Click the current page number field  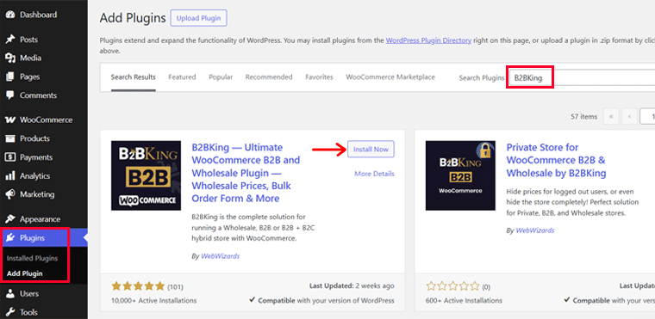click(x=647, y=117)
